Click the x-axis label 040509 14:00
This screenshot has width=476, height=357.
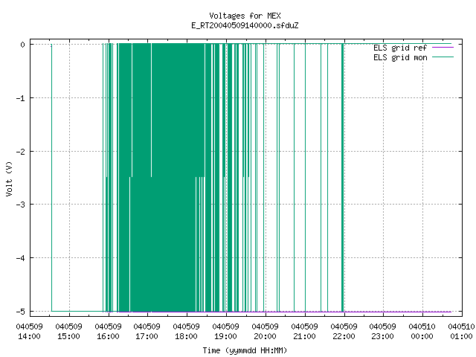30,332
